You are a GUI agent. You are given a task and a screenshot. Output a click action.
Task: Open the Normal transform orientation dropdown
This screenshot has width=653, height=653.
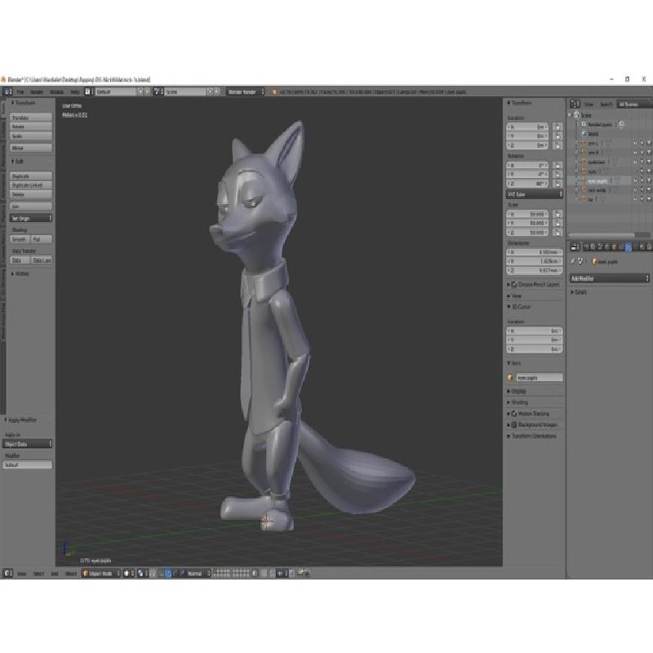click(198, 574)
